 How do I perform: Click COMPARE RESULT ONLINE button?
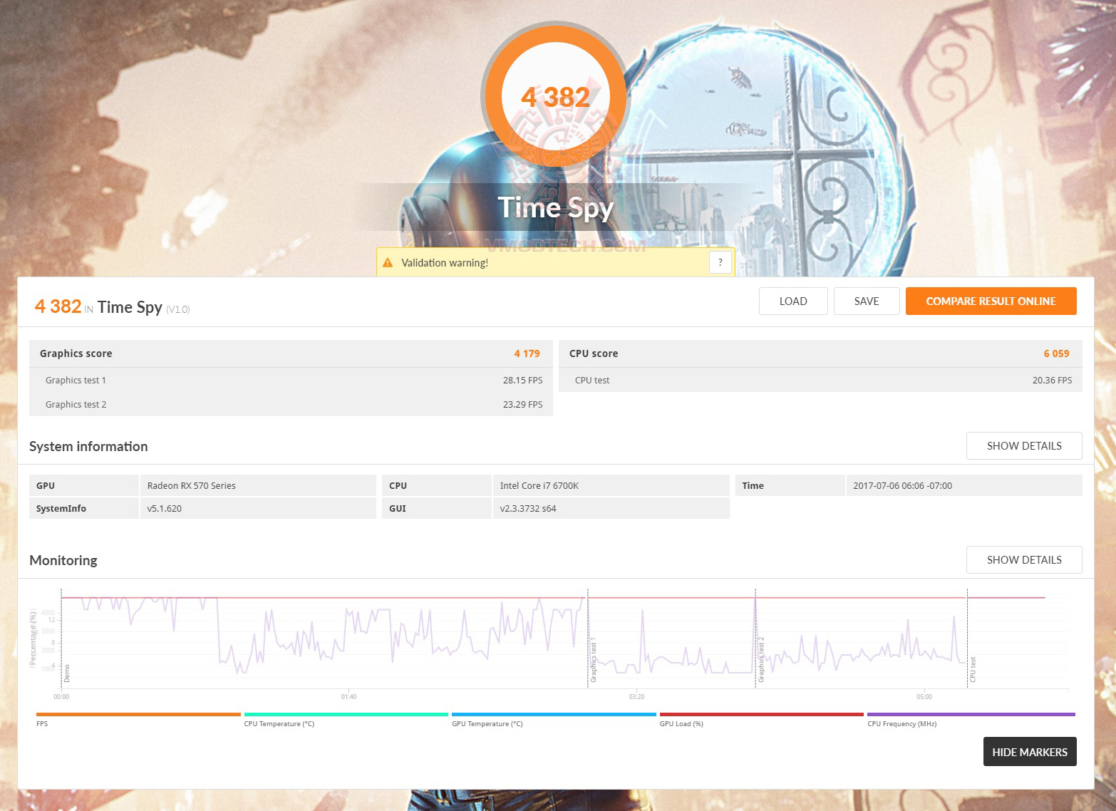coord(991,301)
